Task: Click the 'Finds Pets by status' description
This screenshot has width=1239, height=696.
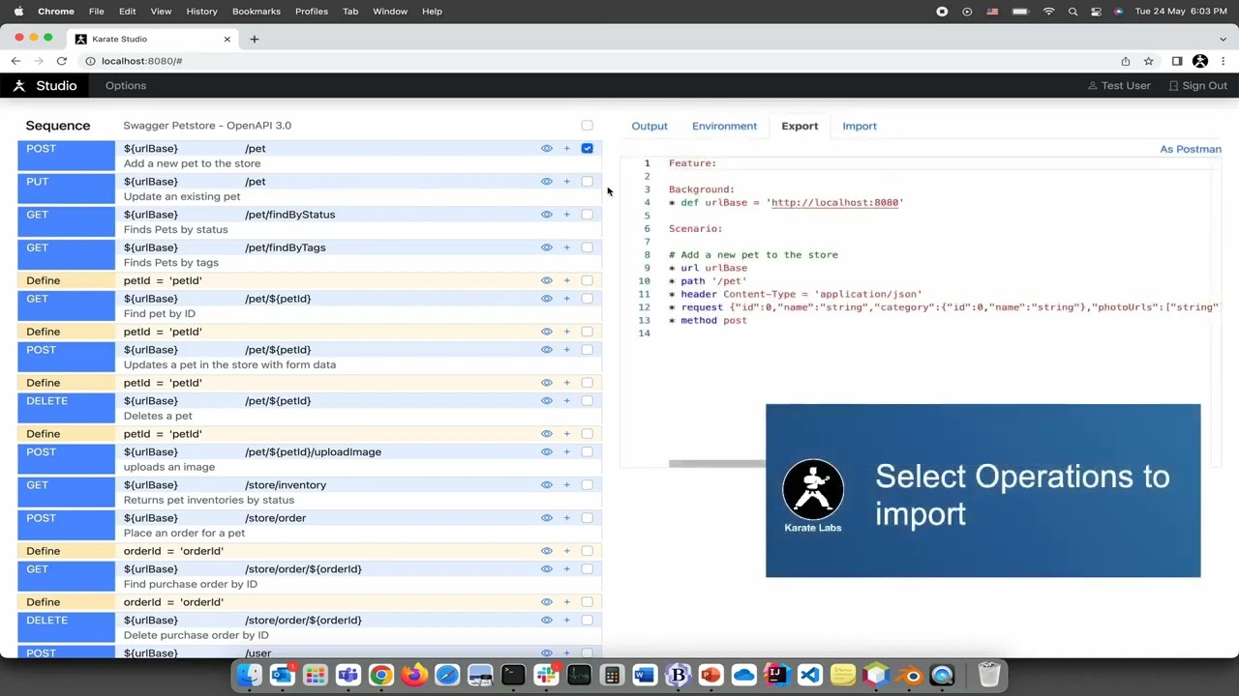Action: [x=176, y=229]
